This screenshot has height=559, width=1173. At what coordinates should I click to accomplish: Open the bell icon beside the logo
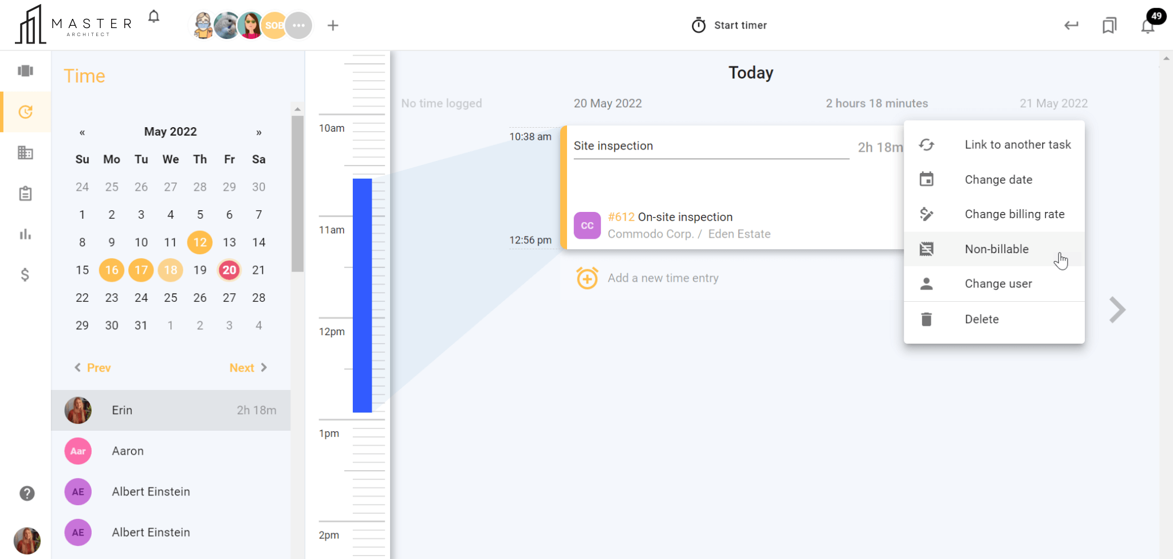click(x=153, y=16)
